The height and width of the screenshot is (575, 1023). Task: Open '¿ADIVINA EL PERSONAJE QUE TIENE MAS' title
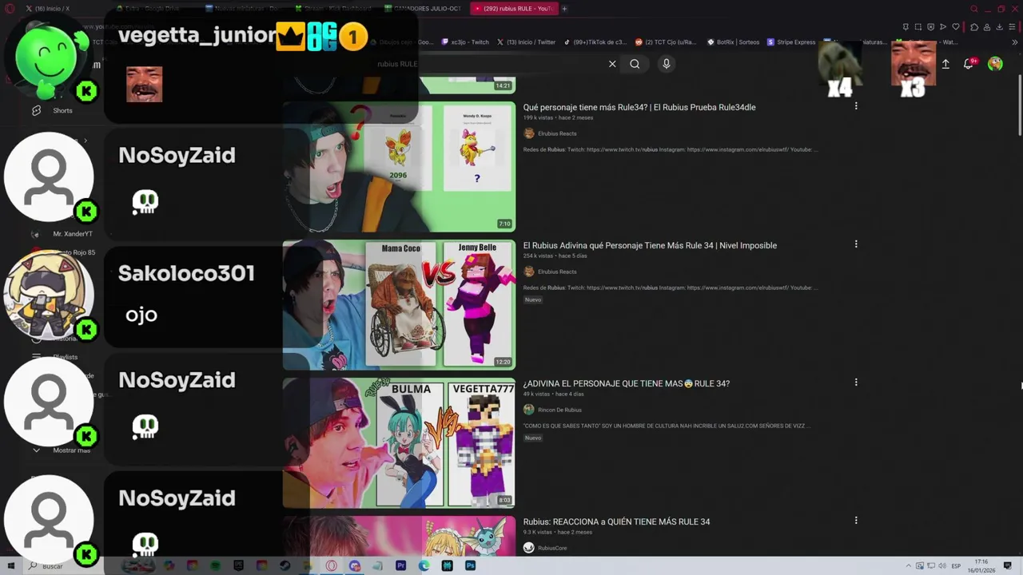[627, 383]
